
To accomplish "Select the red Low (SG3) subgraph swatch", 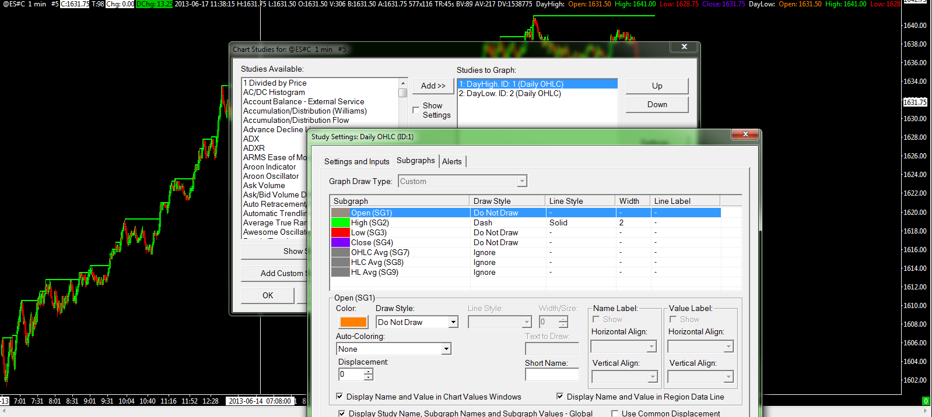I will [x=340, y=232].
